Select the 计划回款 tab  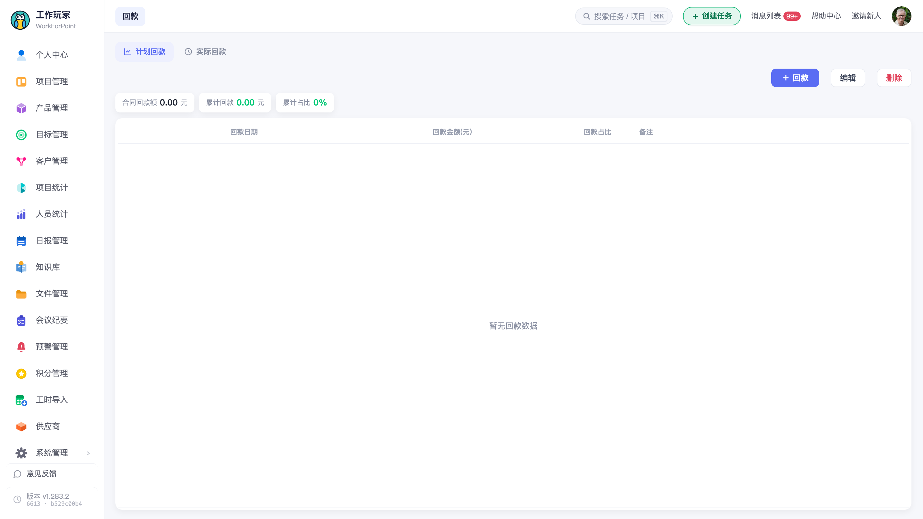click(x=145, y=52)
